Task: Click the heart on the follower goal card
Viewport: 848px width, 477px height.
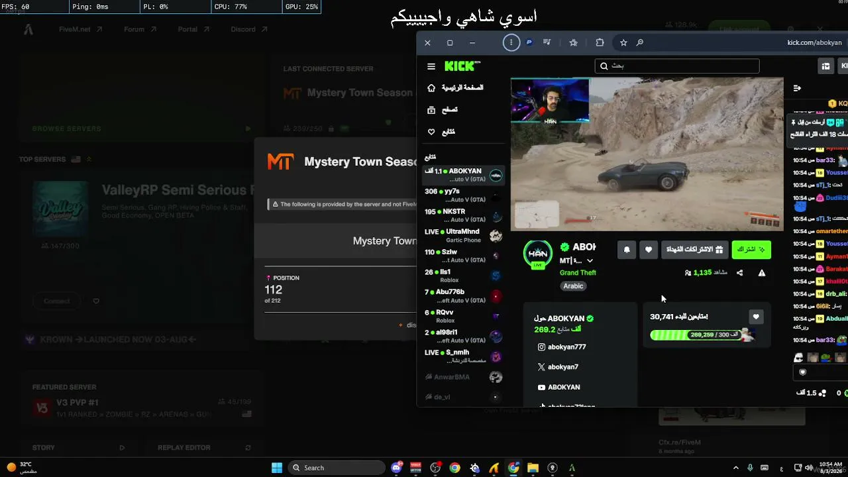Action: tap(756, 317)
